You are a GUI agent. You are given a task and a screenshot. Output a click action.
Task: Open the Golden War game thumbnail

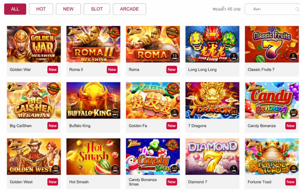pos(34,44)
